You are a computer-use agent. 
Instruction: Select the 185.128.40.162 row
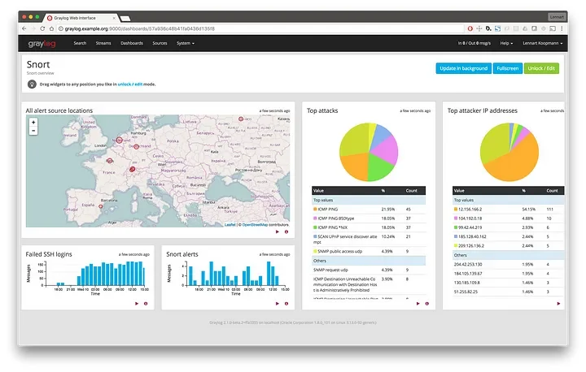[x=508, y=236]
